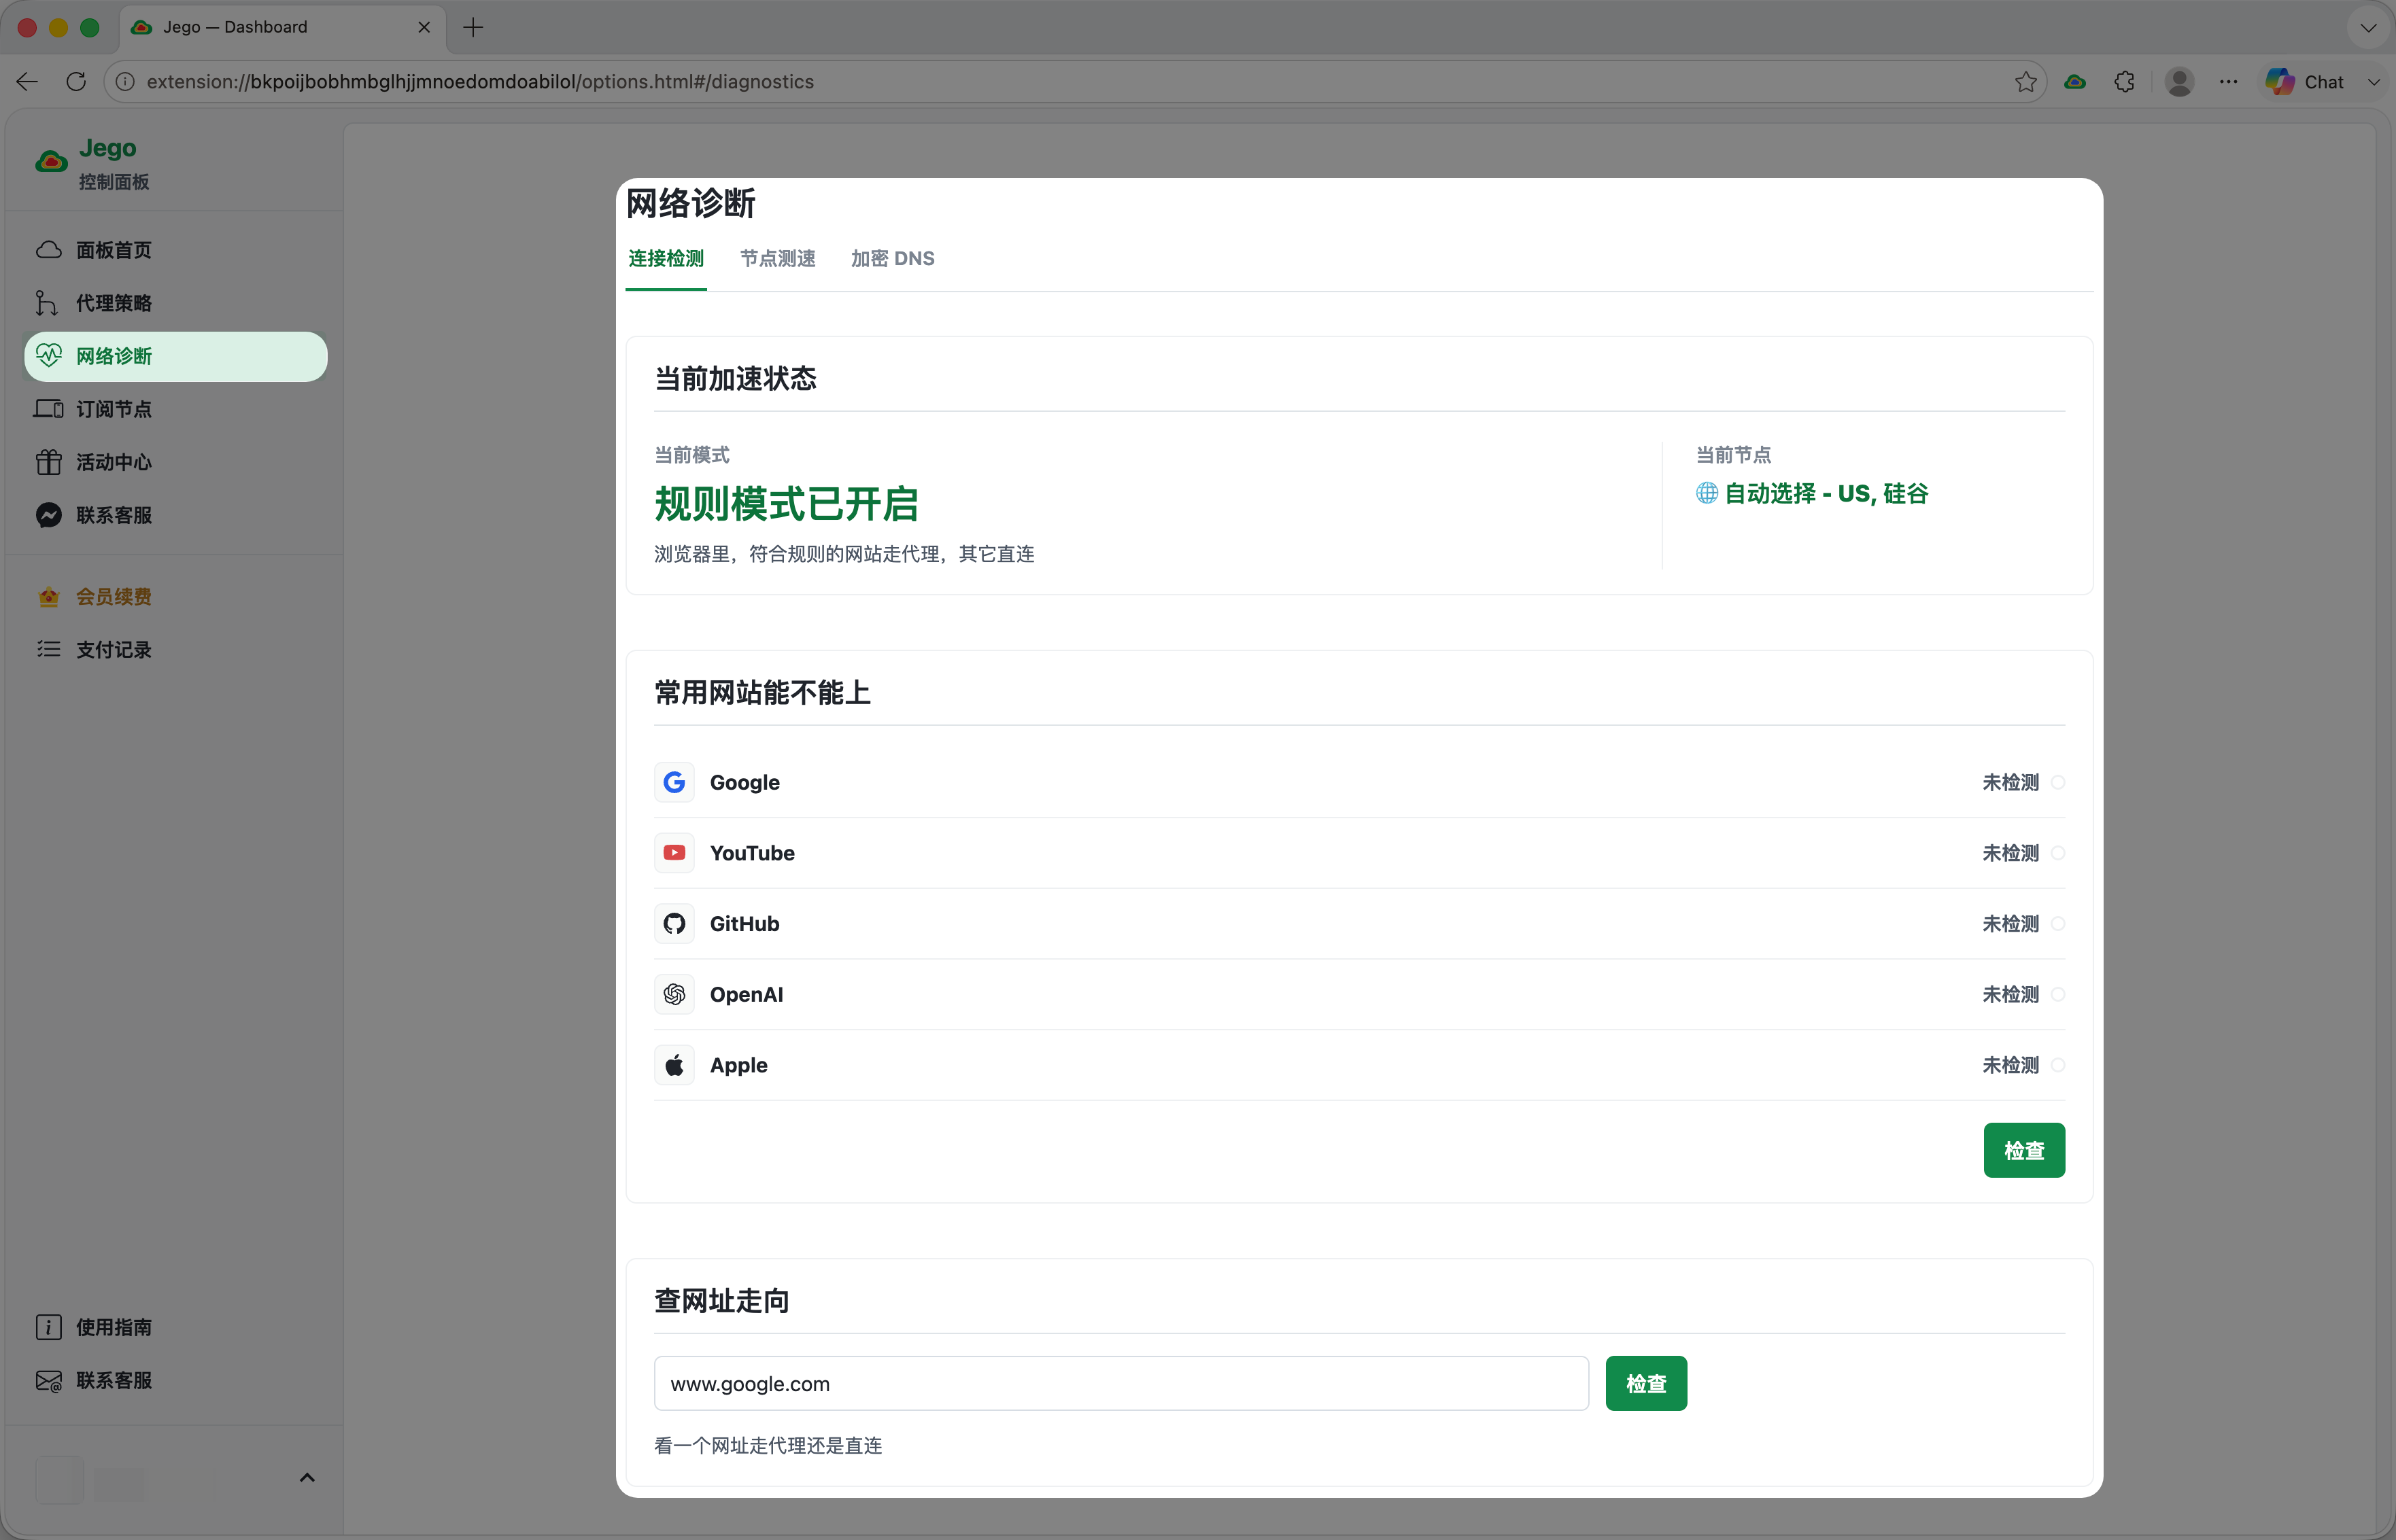Select the 代理策略 branch icon

click(x=47, y=303)
